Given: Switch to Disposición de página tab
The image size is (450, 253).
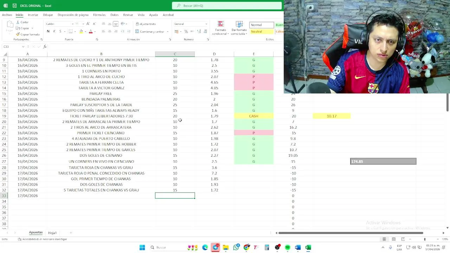Looking at the screenshot, I should 73,15.
